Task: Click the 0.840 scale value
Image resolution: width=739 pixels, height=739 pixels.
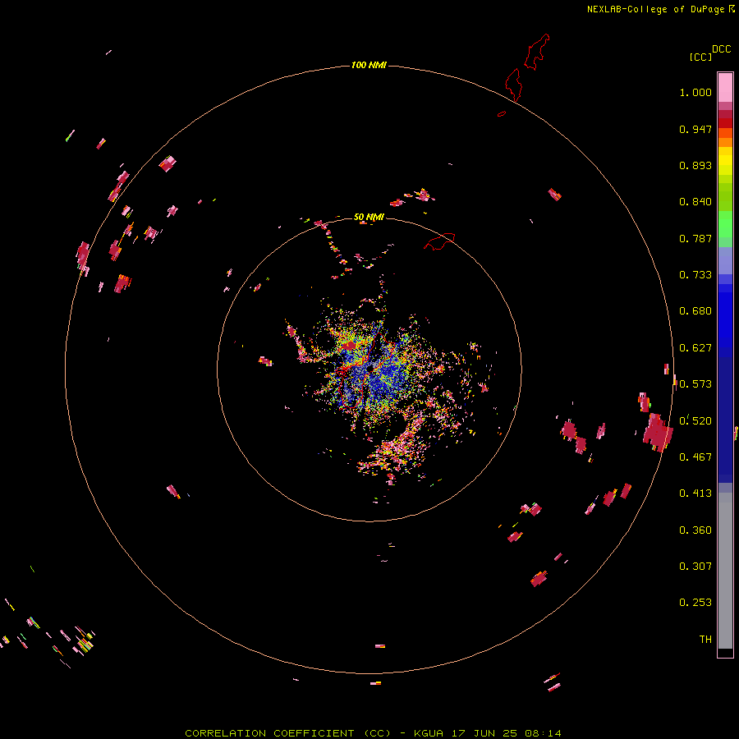Action: coord(695,202)
